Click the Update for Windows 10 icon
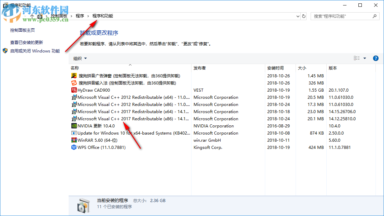The image size is (384, 216). click(73, 133)
